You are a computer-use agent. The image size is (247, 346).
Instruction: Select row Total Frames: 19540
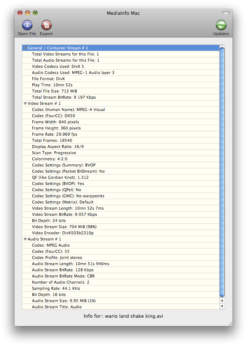121,141
